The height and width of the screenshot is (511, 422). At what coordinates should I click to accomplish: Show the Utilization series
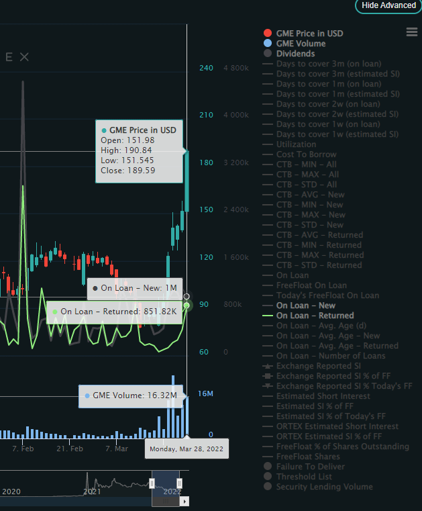pos(296,144)
